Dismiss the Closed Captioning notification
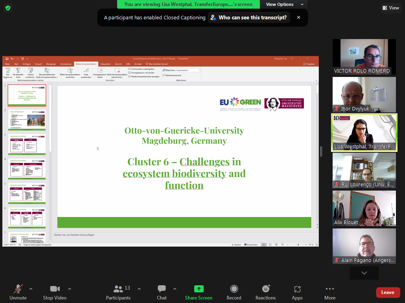Viewport: 405px width, 303px height. (299, 17)
